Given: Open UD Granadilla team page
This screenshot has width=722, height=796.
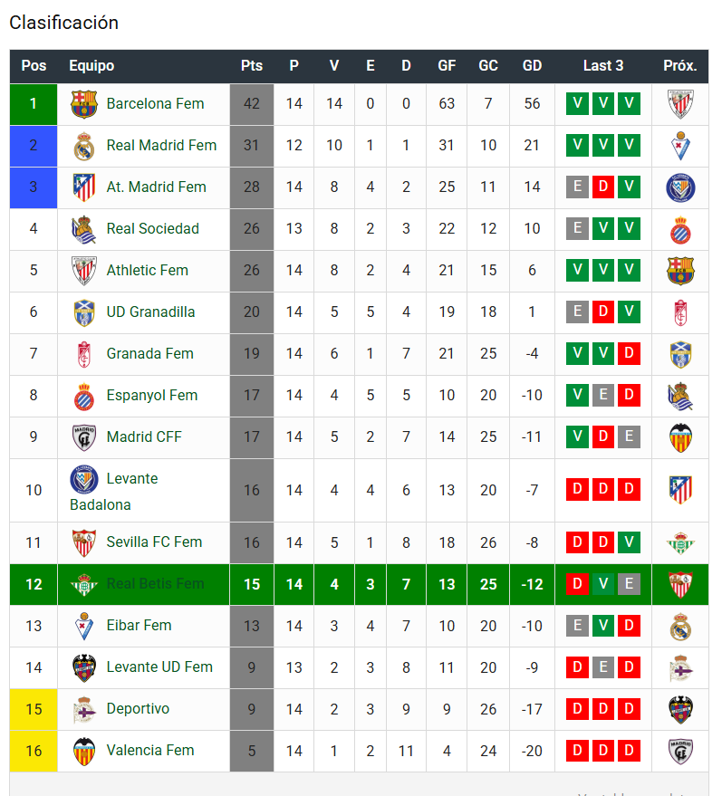Looking at the screenshot, I should (x=150, y=312).
